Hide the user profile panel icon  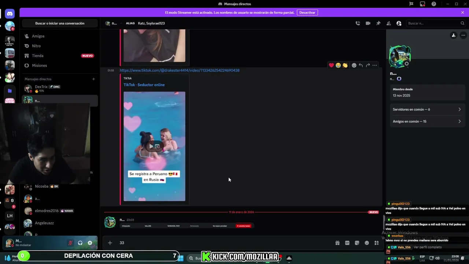[x=399, y=23]
